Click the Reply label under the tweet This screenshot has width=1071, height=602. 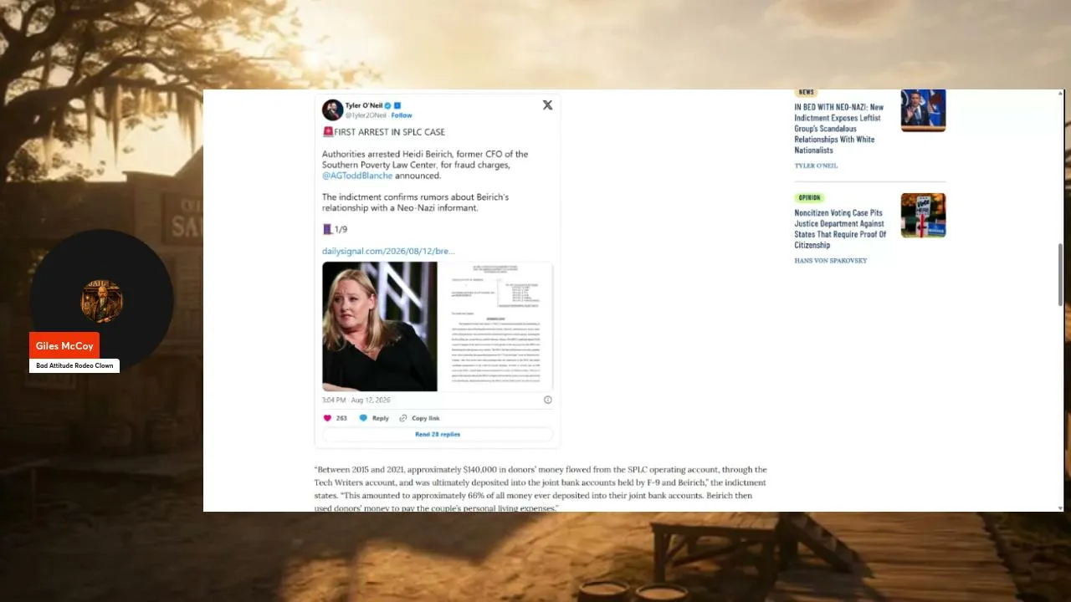[381, 418]
